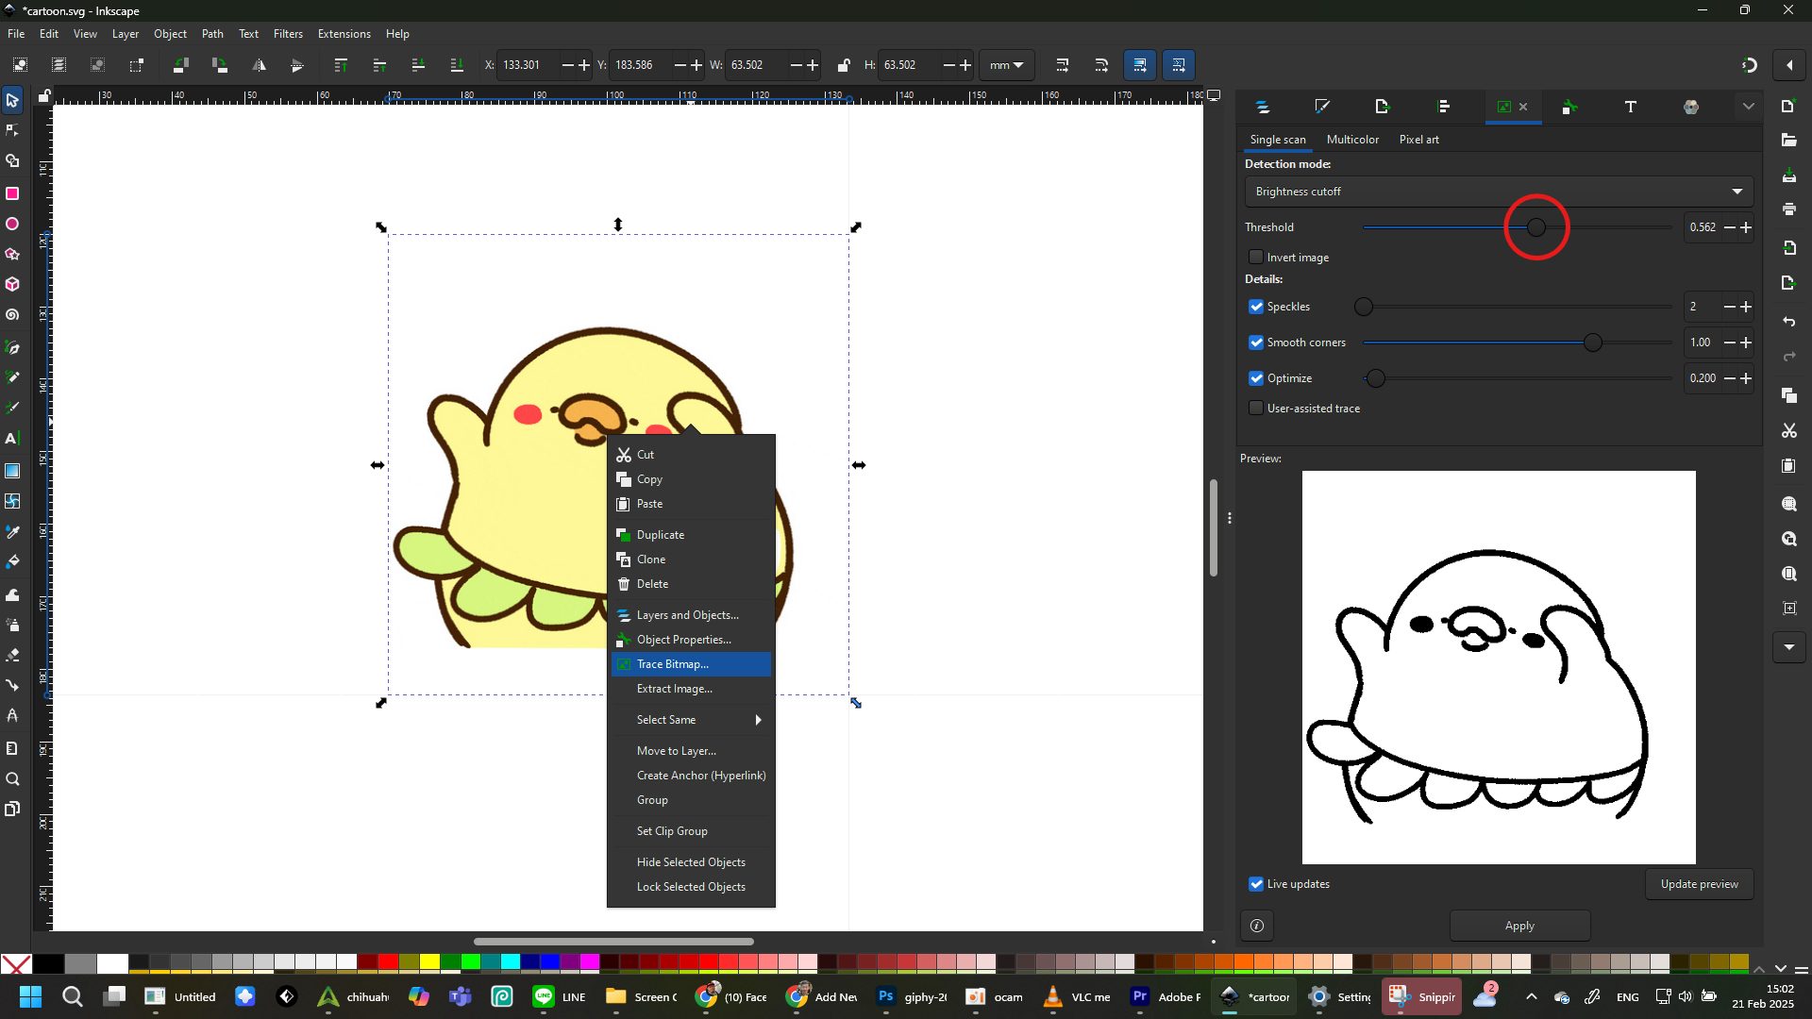Click Flip horizontal icon in toolbar

coord(259,65)
